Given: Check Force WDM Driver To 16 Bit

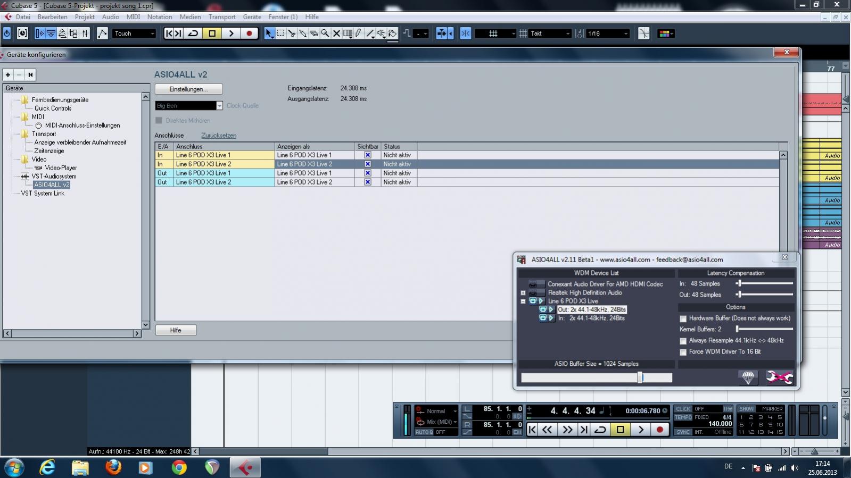Looking at the screenshot, I should pos(683,352).
